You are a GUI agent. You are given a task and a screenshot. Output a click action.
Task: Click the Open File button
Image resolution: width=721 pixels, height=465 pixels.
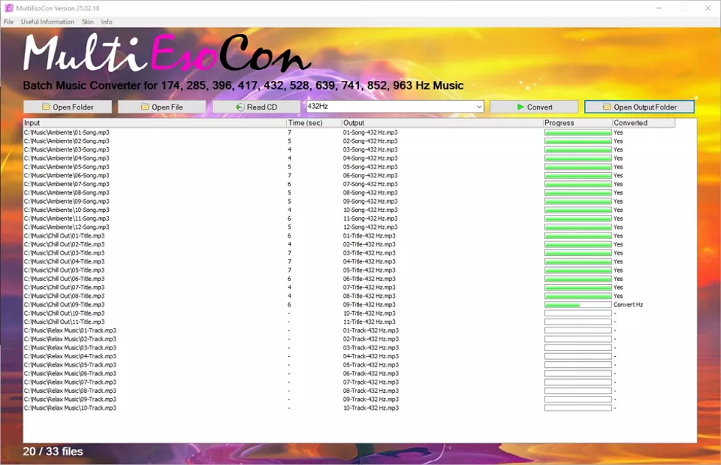[x=162, y=107]
